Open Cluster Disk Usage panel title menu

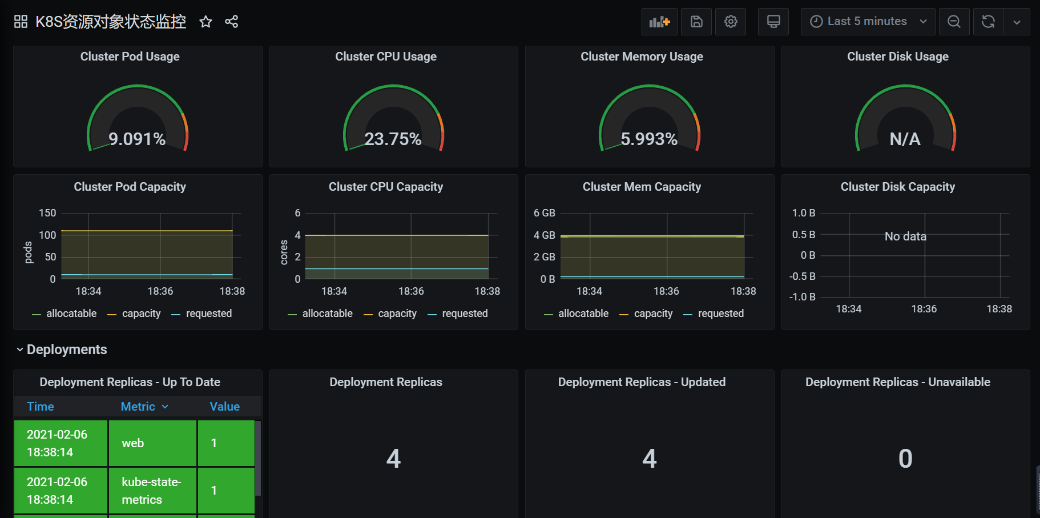pyautogui.click(x=898, y=57)
